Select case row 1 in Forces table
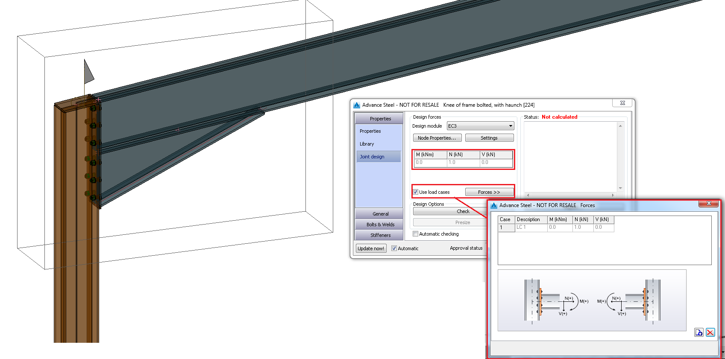The height and width of the screenshot is (359, 725). click(507, 228)
